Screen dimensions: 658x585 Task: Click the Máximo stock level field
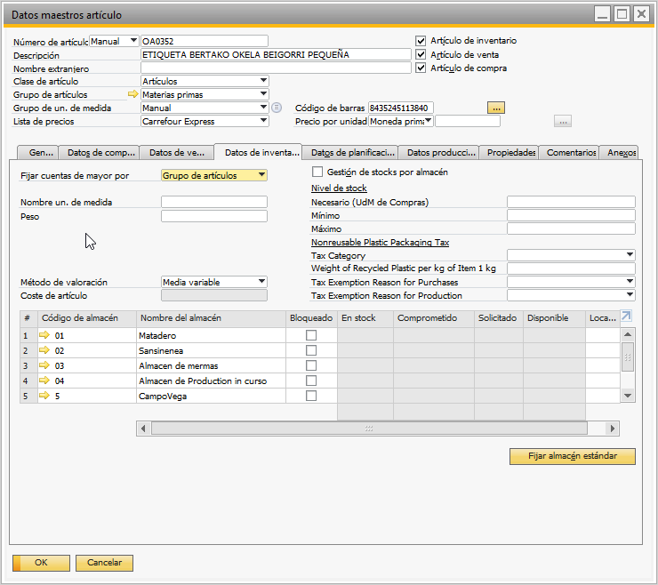coord(571,228)
